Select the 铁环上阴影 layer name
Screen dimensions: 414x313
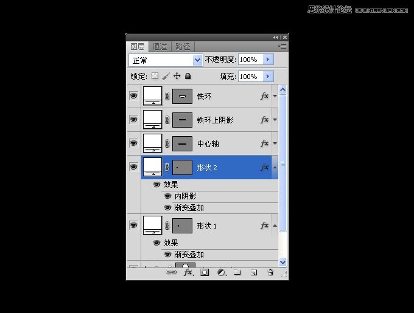(215, 120)
